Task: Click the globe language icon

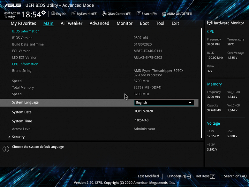Action: point(53,13)
